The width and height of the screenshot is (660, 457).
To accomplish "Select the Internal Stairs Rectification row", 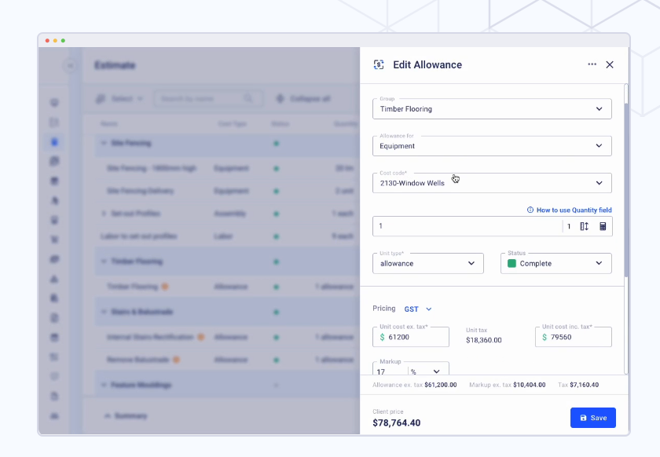I will pyautogui.click(x=227, y=337).
